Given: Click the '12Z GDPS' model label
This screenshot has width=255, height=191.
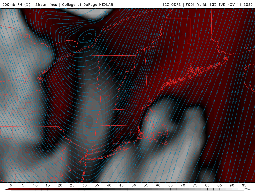Looking at the screenshot, I should click(171, 4).
